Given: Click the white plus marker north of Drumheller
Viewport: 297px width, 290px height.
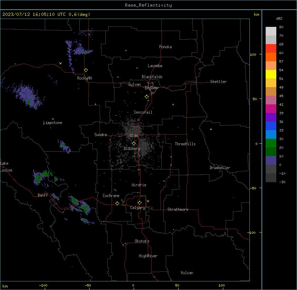Looking at the screenshot, I should tap(211, 129).
